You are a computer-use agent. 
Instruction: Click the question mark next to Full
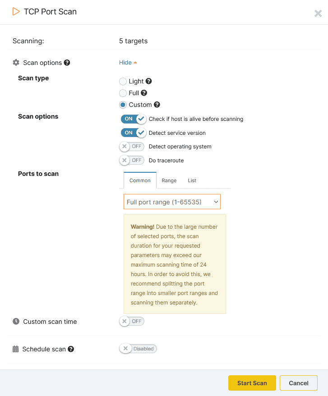[x=143, y=93]
